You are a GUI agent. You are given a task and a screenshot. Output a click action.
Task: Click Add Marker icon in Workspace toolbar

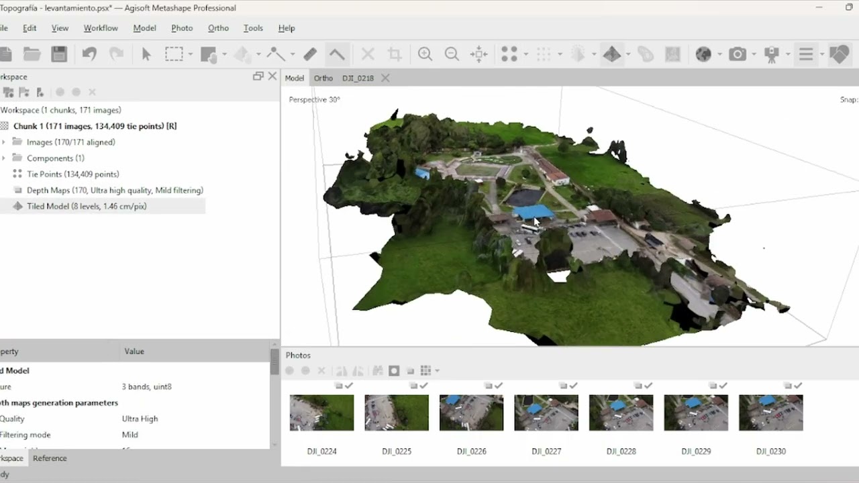(40, 92)
